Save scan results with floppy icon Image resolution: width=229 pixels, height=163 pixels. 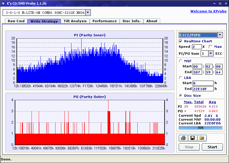pos(192,138)
